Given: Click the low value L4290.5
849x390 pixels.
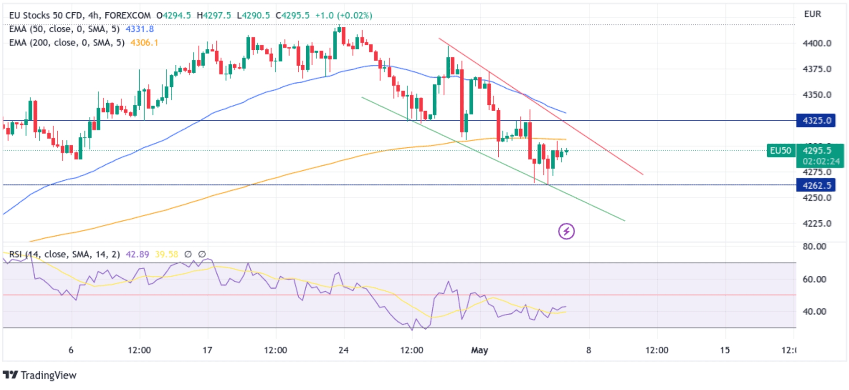Looking at the screenshot, I should [x=253, y=15].
